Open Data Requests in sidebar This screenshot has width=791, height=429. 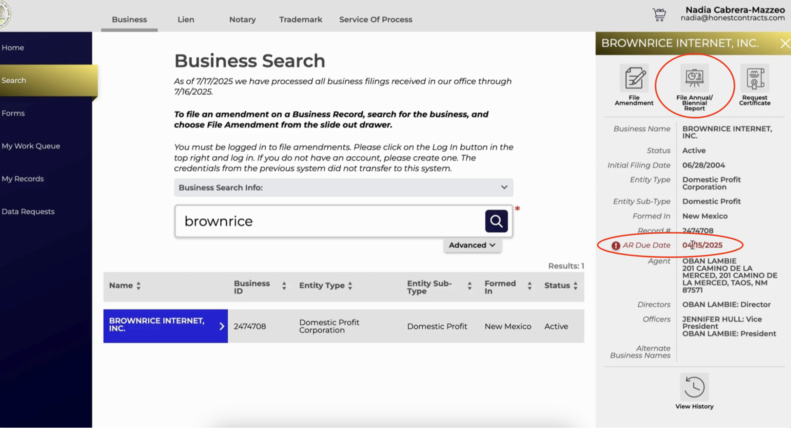(x=28, y=212)
